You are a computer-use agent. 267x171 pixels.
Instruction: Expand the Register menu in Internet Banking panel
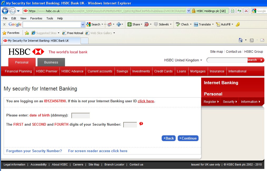(x=211, y=101)
